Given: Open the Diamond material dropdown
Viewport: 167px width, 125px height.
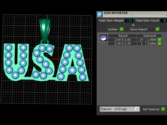Looking at the screenshot, I should tap(137, 109).
